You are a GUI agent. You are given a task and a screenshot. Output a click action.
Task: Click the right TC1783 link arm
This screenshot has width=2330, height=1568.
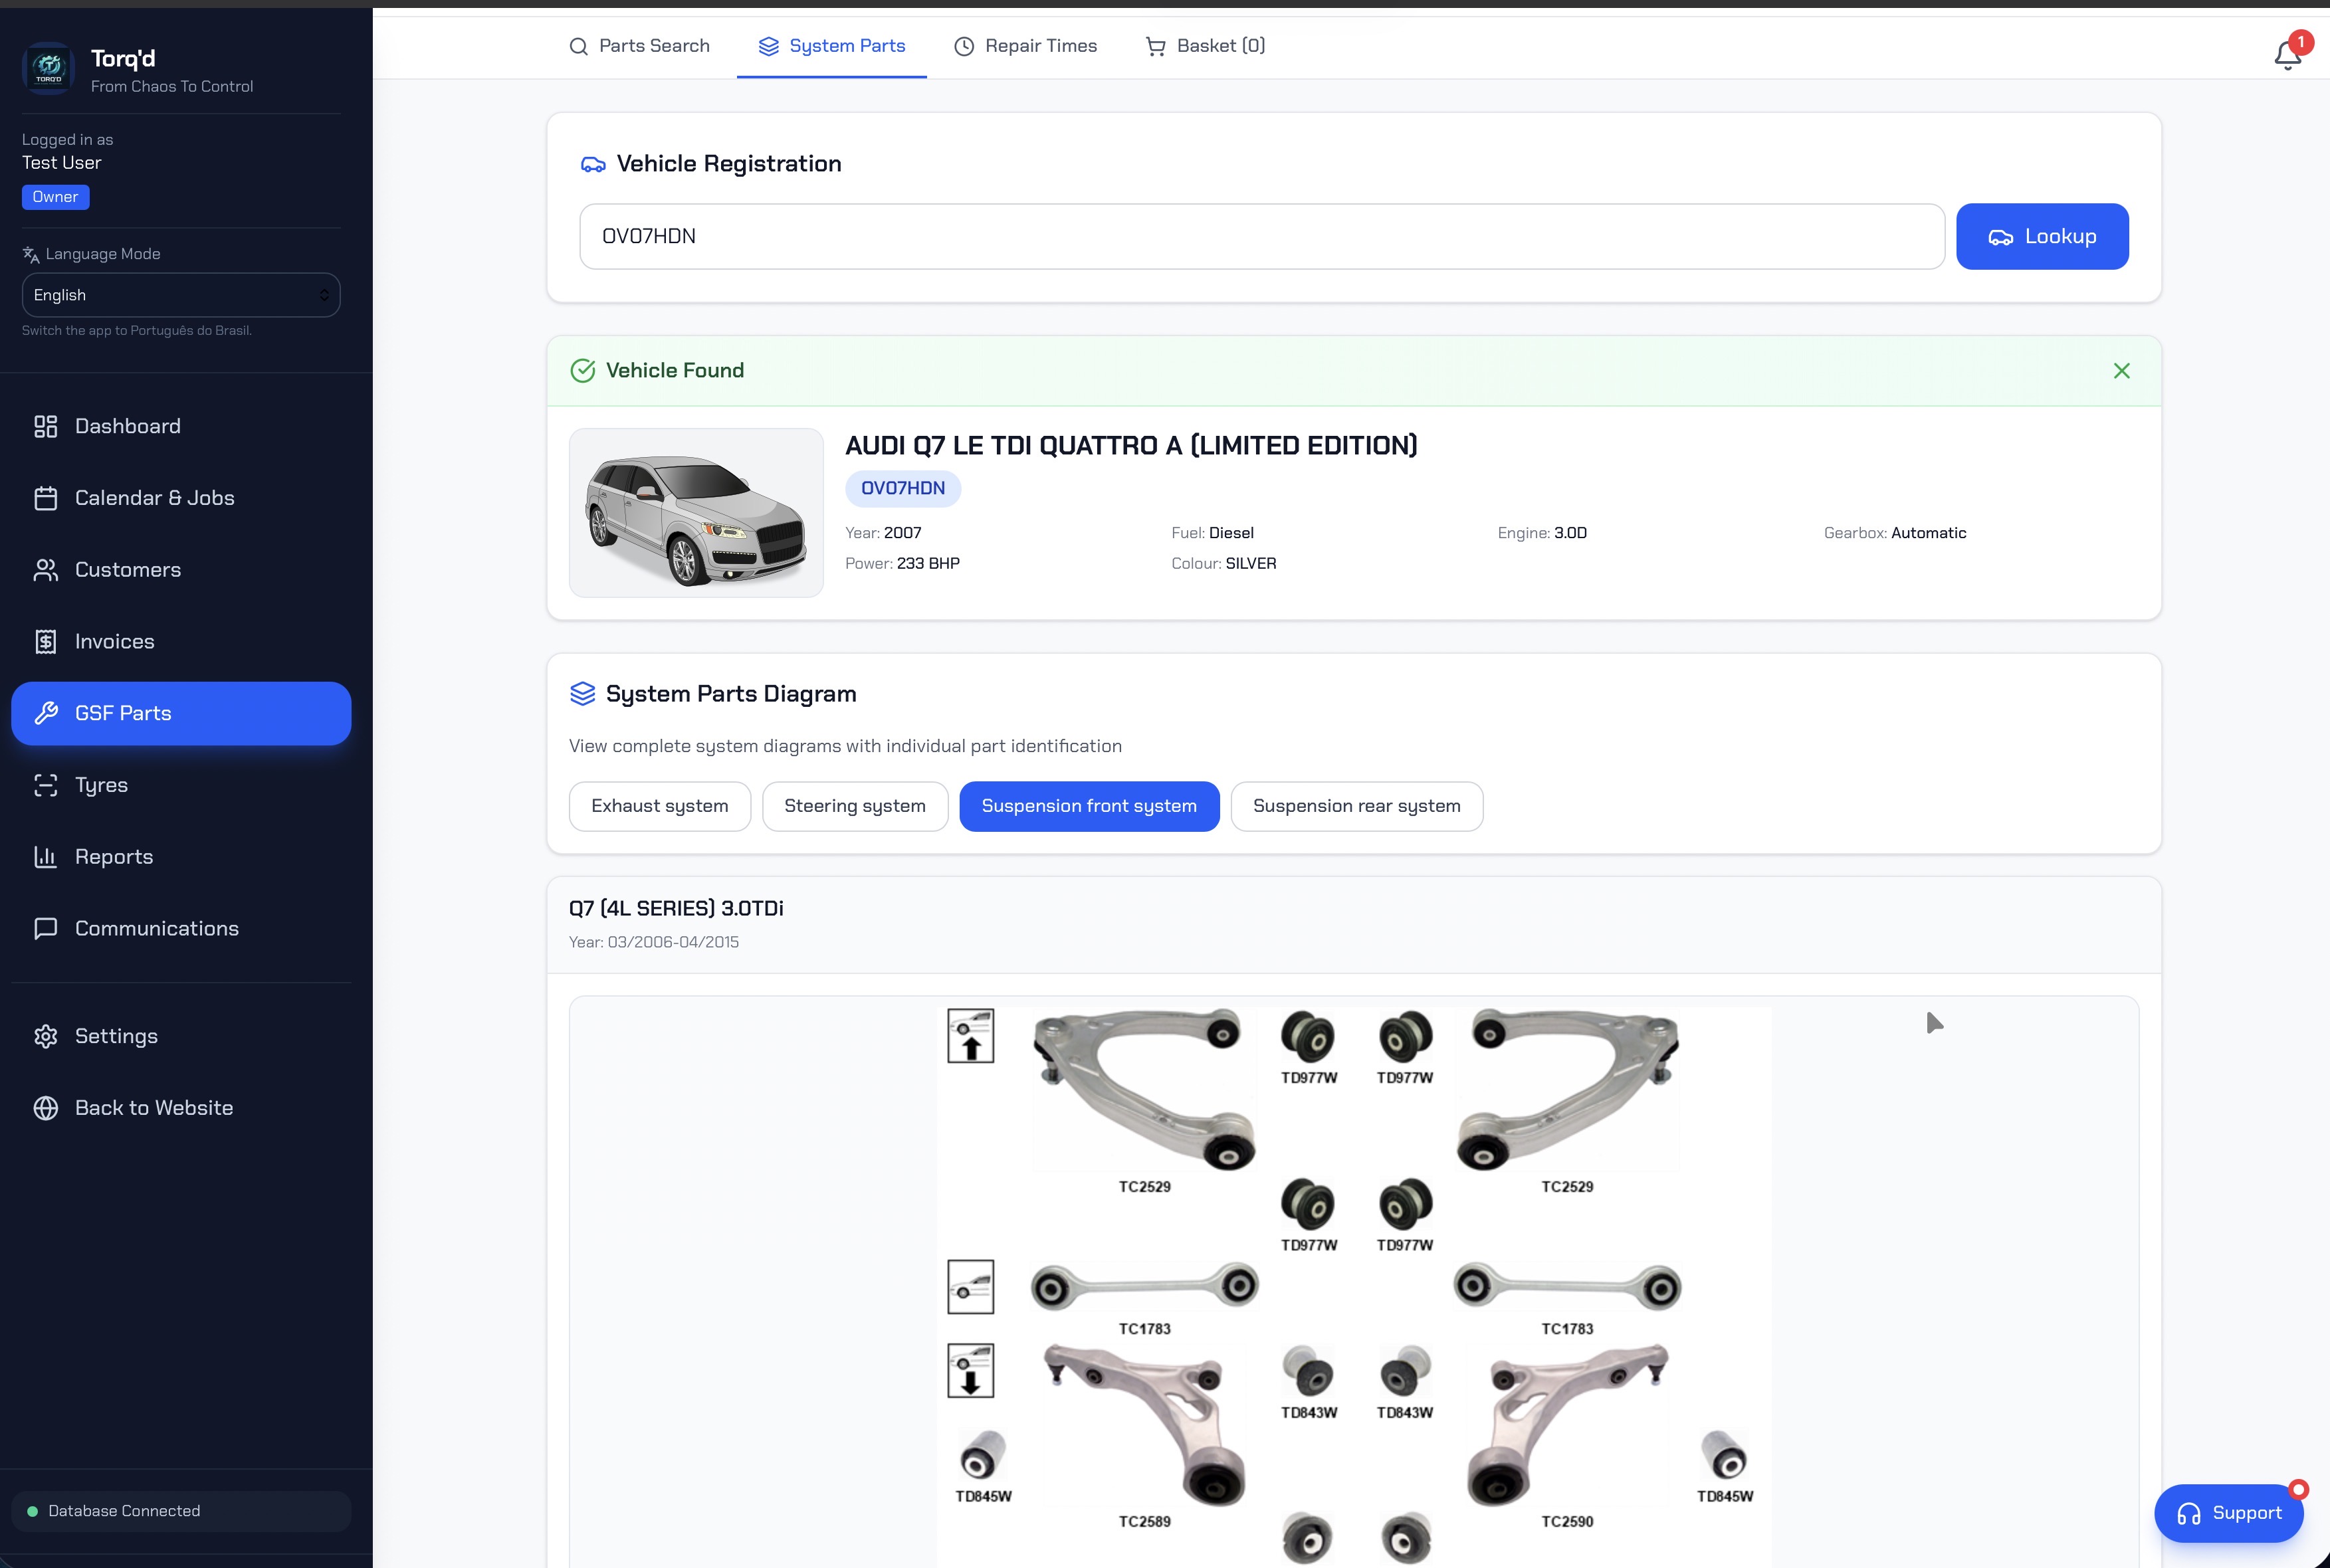pyautogui.click(x=1568, y=1286)
